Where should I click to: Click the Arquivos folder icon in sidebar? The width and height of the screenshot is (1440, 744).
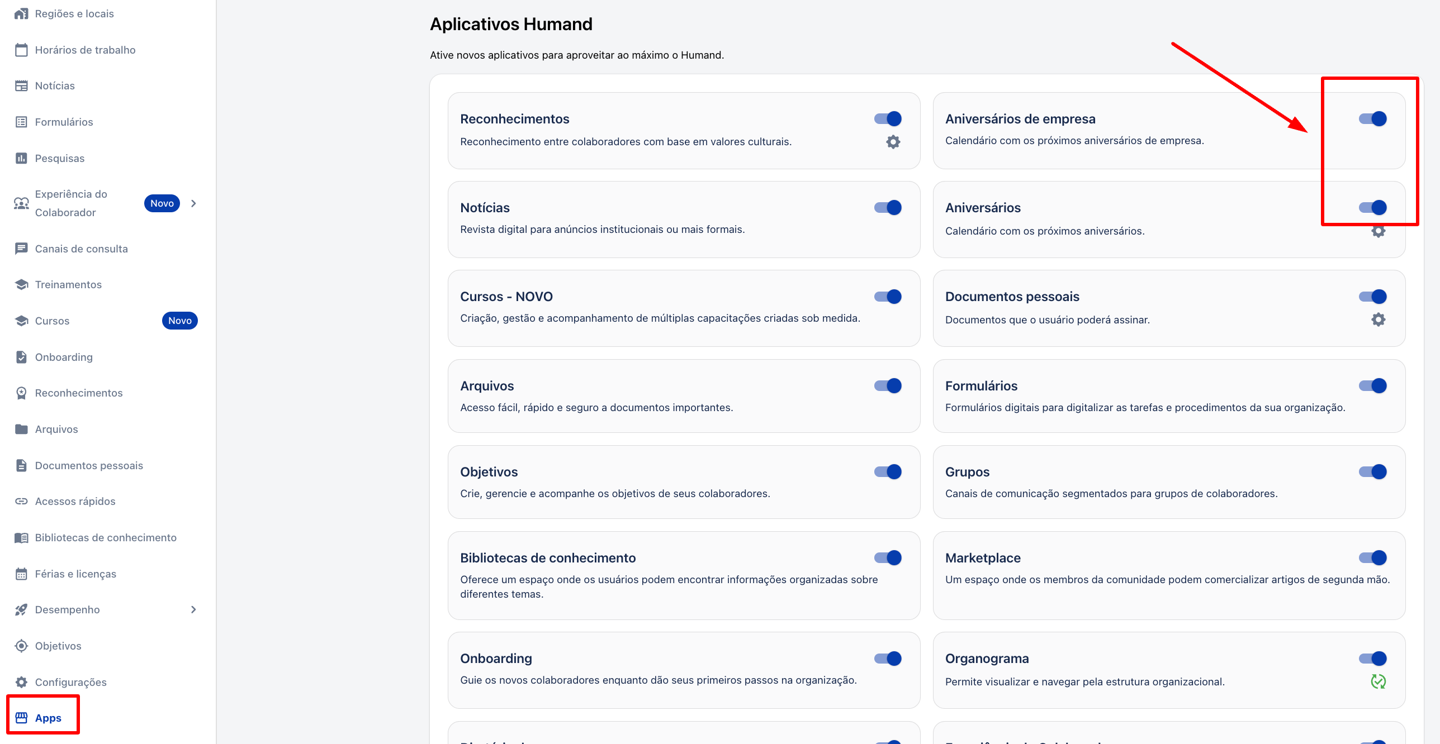coord(21,429)
